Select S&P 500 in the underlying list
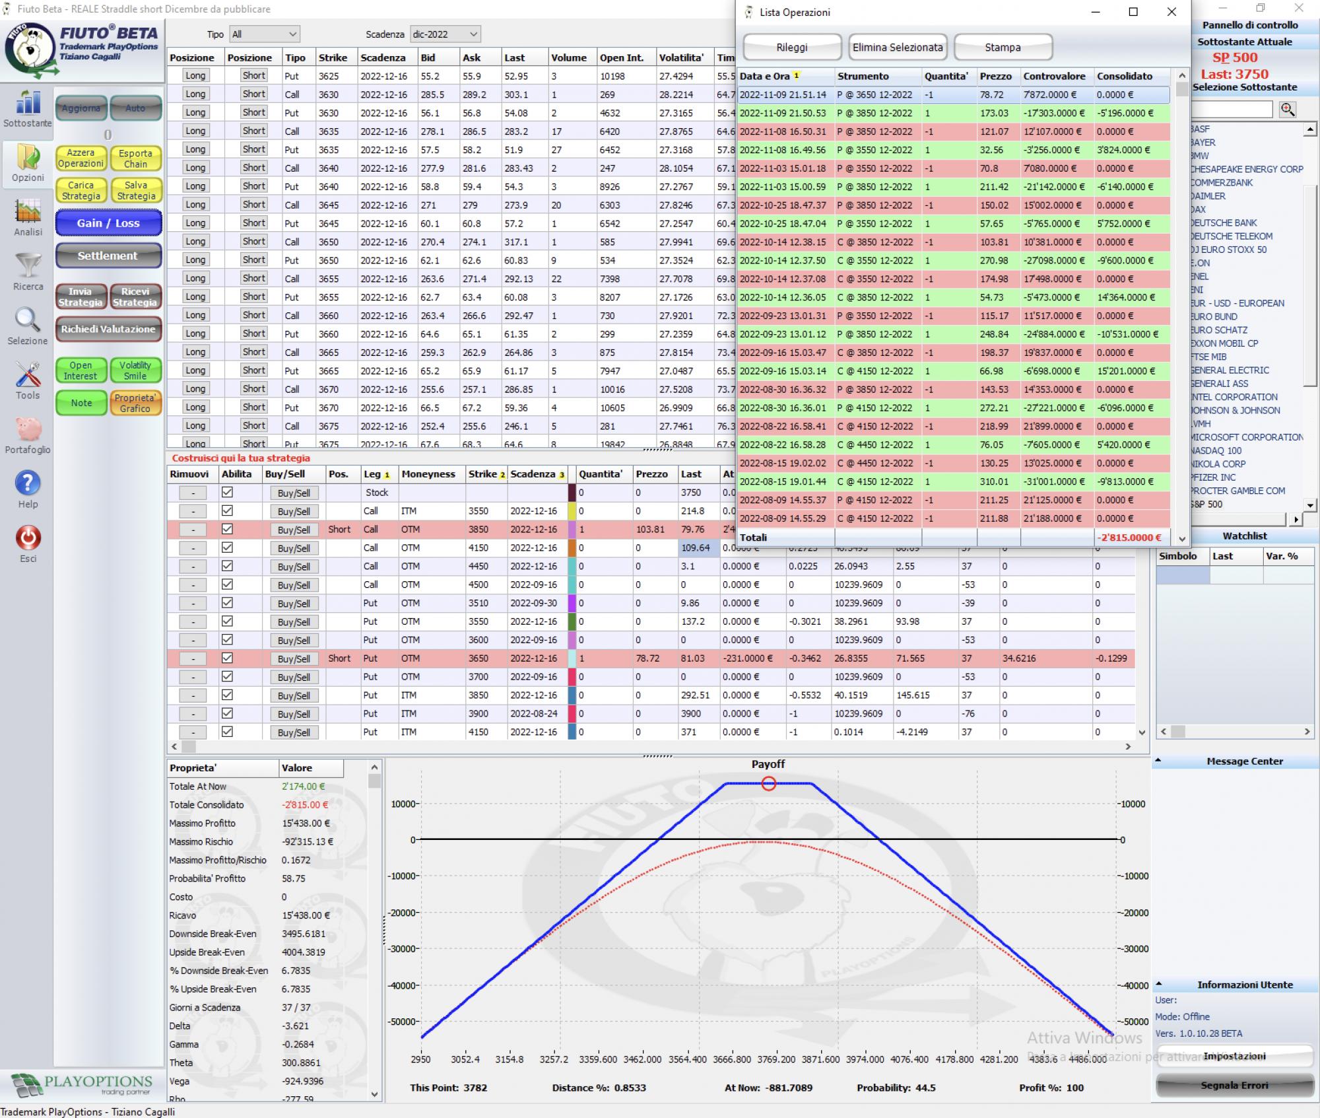Screen dimensions: 1320x1118 click(1207, 504)
